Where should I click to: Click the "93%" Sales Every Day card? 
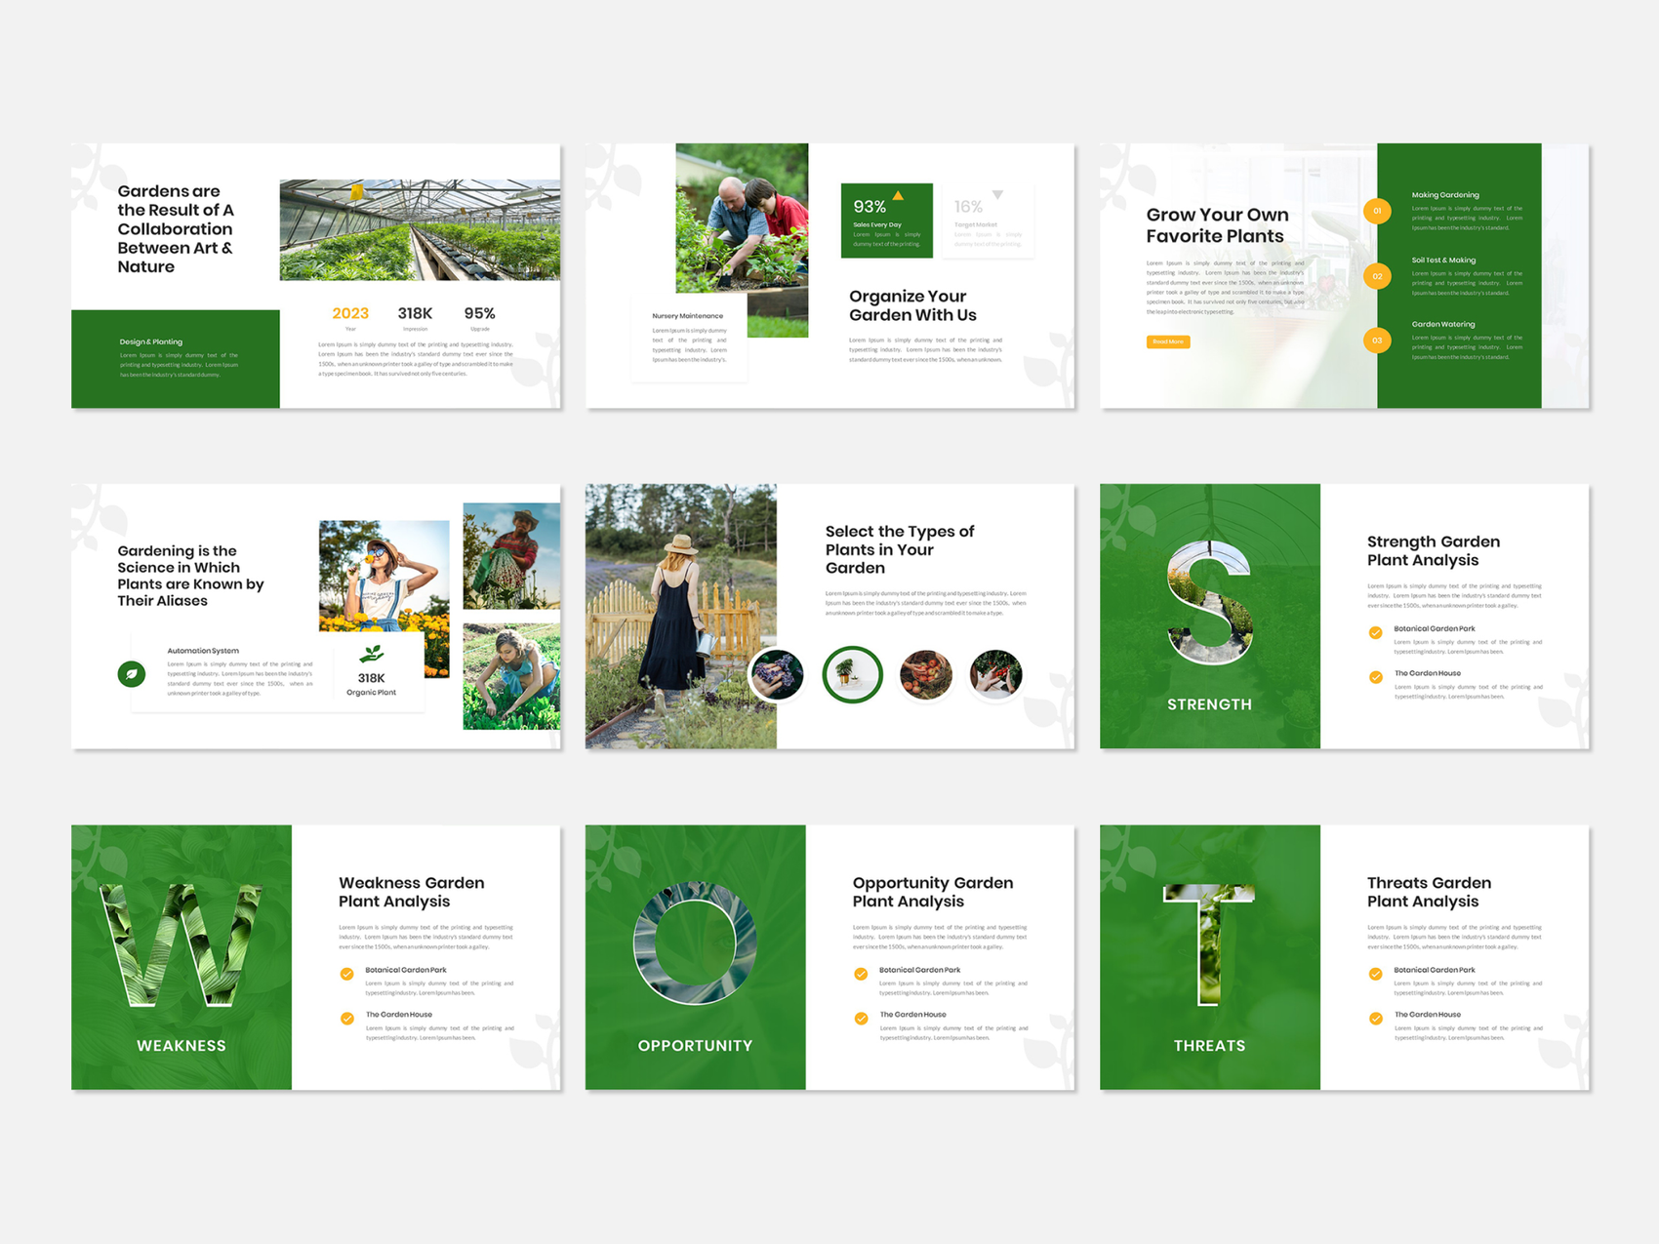tap(887, 221)
